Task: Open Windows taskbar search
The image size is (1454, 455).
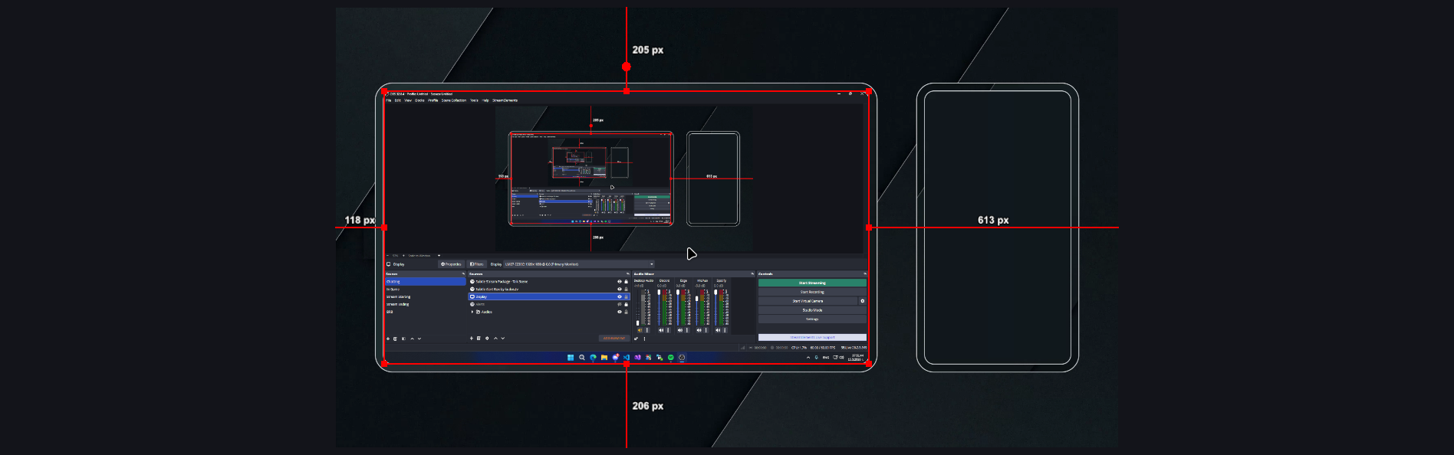Action: pyautogui.click(x=582, y=357)
